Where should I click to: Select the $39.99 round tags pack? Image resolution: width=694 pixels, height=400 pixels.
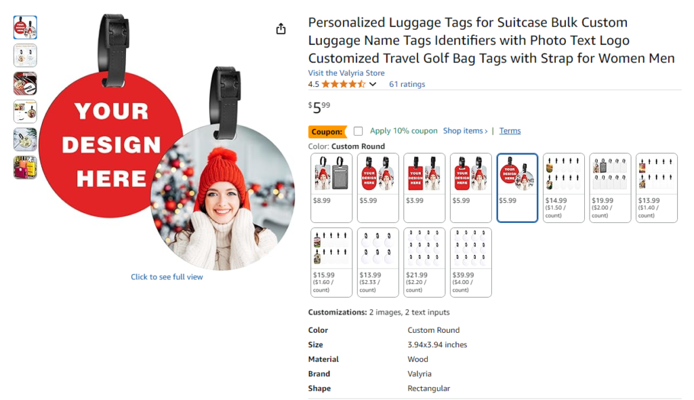click(470, 262)
